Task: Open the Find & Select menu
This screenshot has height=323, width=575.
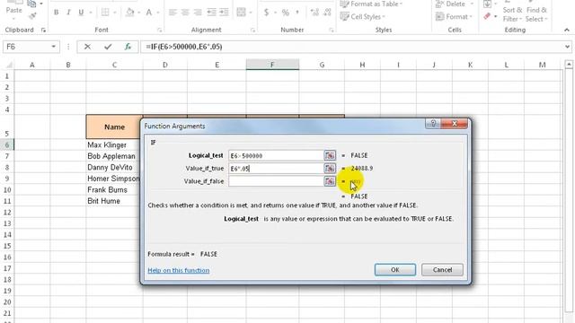Action: pos(536,14)
